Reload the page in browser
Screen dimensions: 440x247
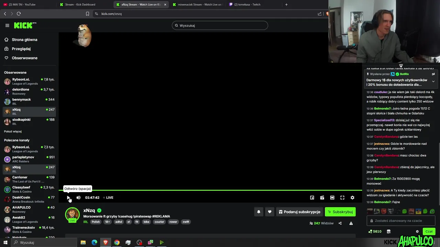[19, 14]
